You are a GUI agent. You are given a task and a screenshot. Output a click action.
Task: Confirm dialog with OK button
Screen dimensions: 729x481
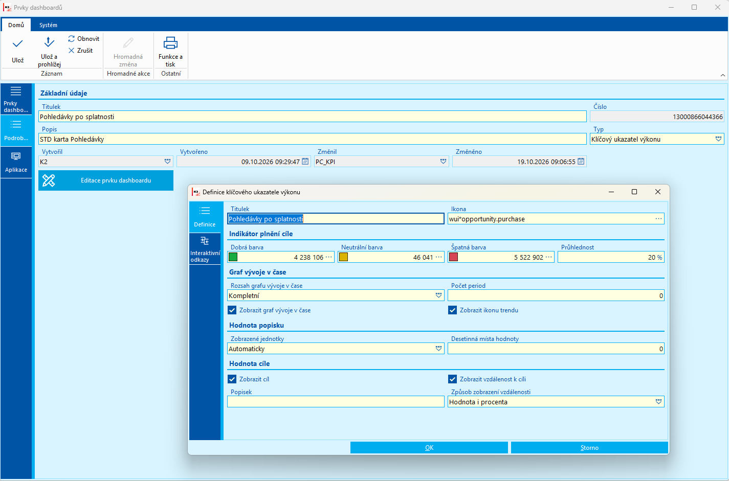coord(429,447)
